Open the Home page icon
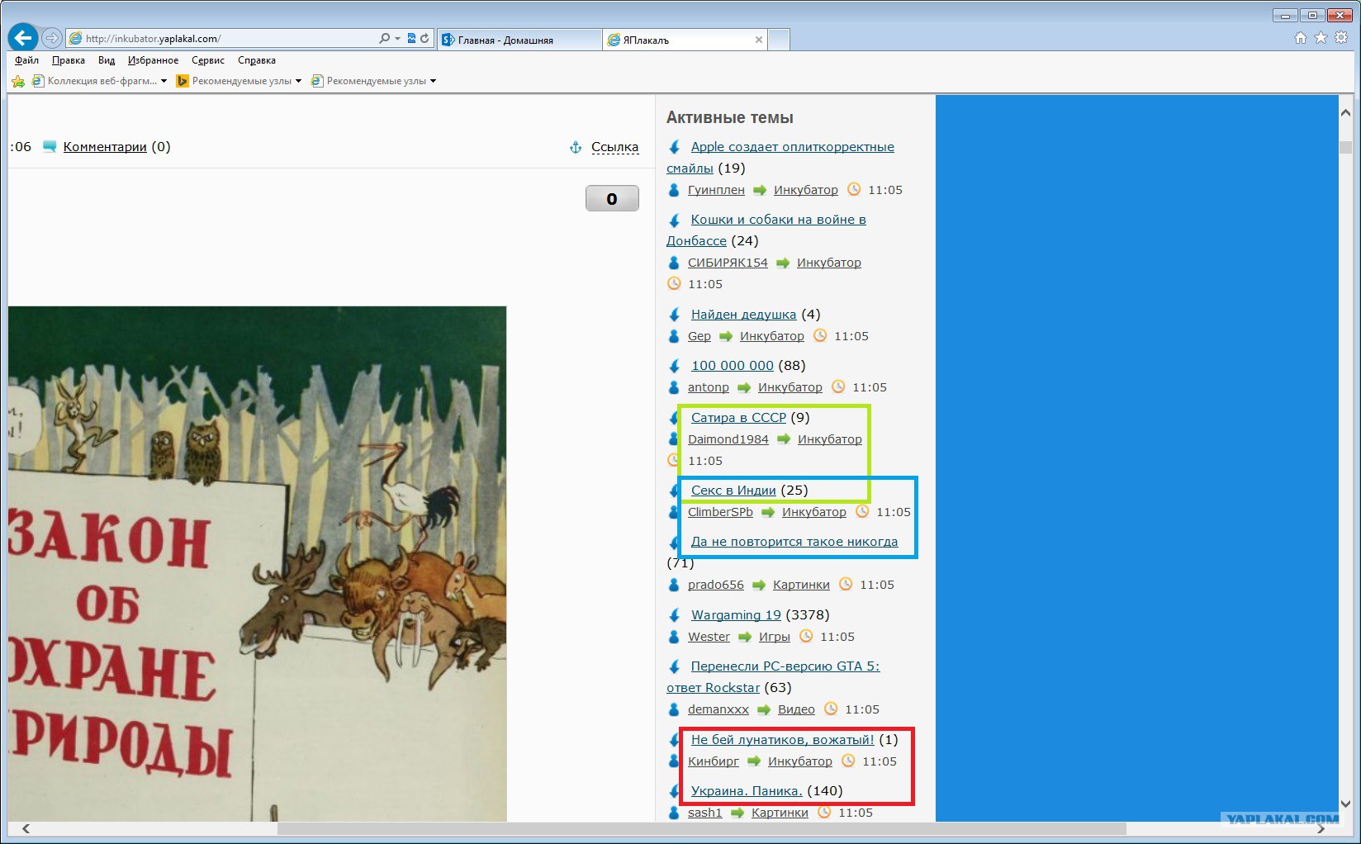Screen dimensions: 1361x844 pyautogui.click(x=1301, y=38)
